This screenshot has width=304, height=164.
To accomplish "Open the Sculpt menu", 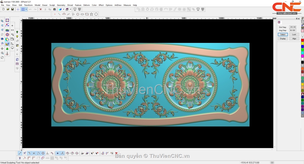I will tap(52, 5).
